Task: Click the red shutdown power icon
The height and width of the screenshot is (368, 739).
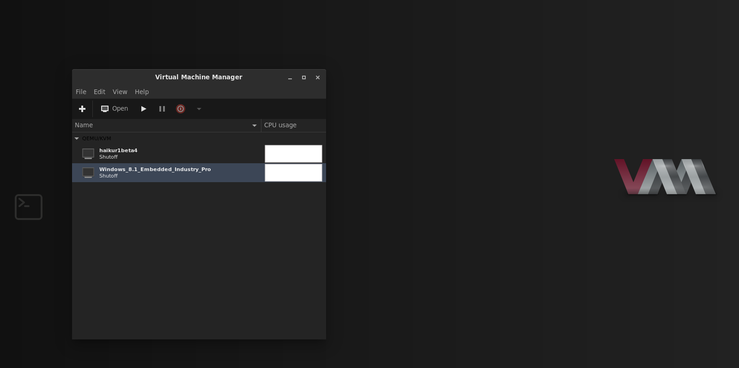Action: [181, 109]
